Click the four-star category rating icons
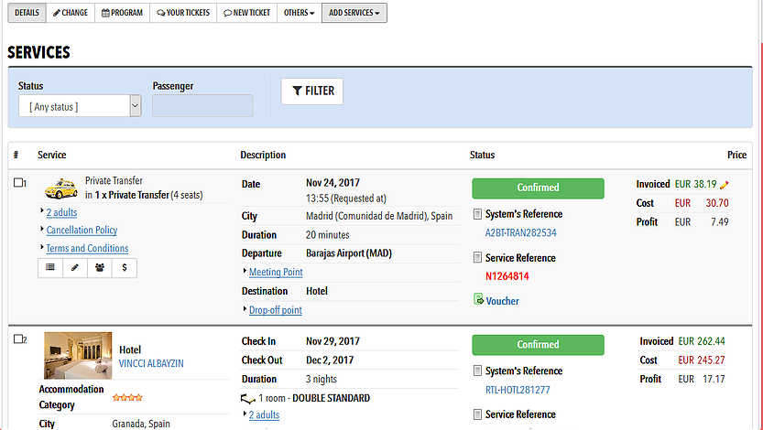Viewport: 763px width, 430px height. pyautogui.click(x=127, y=397)
